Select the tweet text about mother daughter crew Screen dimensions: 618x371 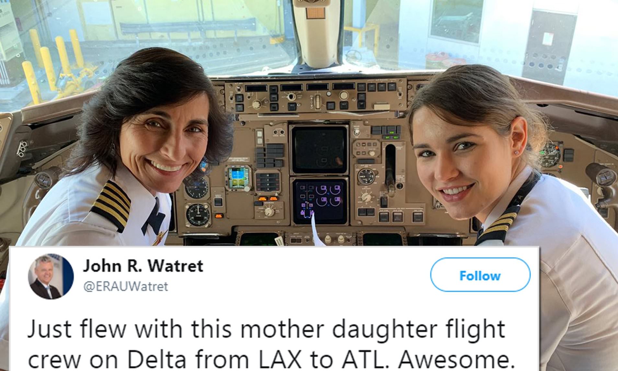pos(271,344)
